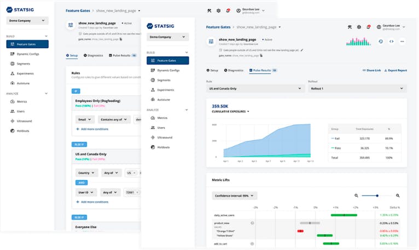Click the pencil icon to edit gate description

[302, 50]
